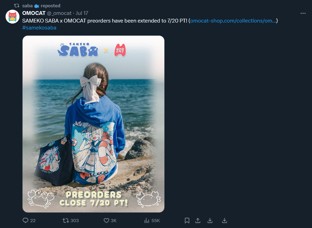Open the preorders hoodie image

click(x=93, y=124)
